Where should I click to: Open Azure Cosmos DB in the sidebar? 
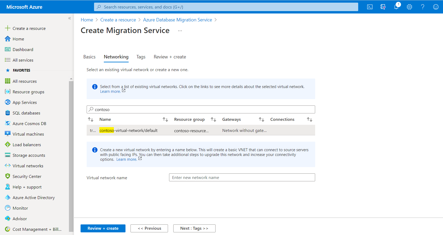click(x=29, y=124)
